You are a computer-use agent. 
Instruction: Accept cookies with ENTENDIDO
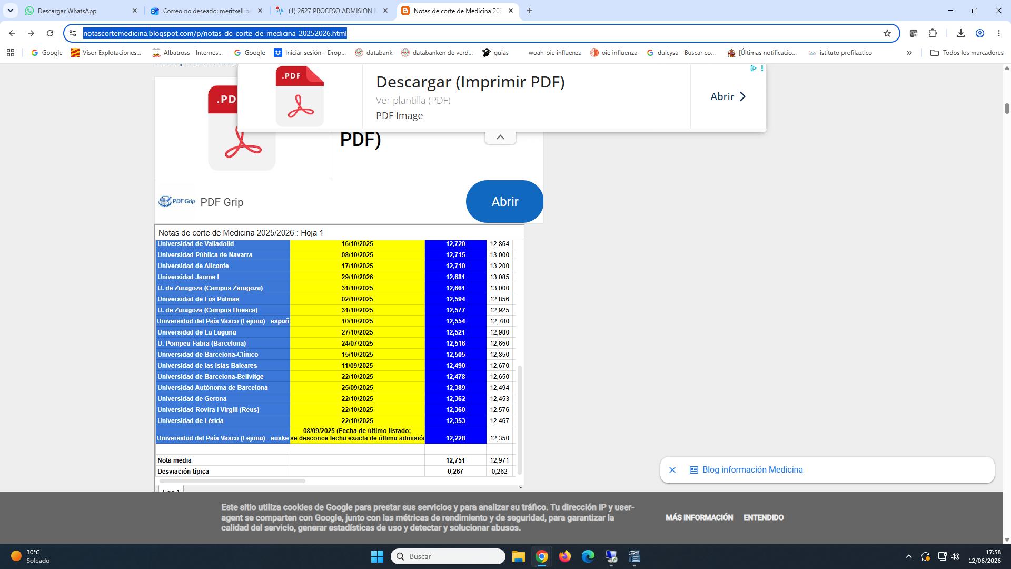tap(764, 517)
